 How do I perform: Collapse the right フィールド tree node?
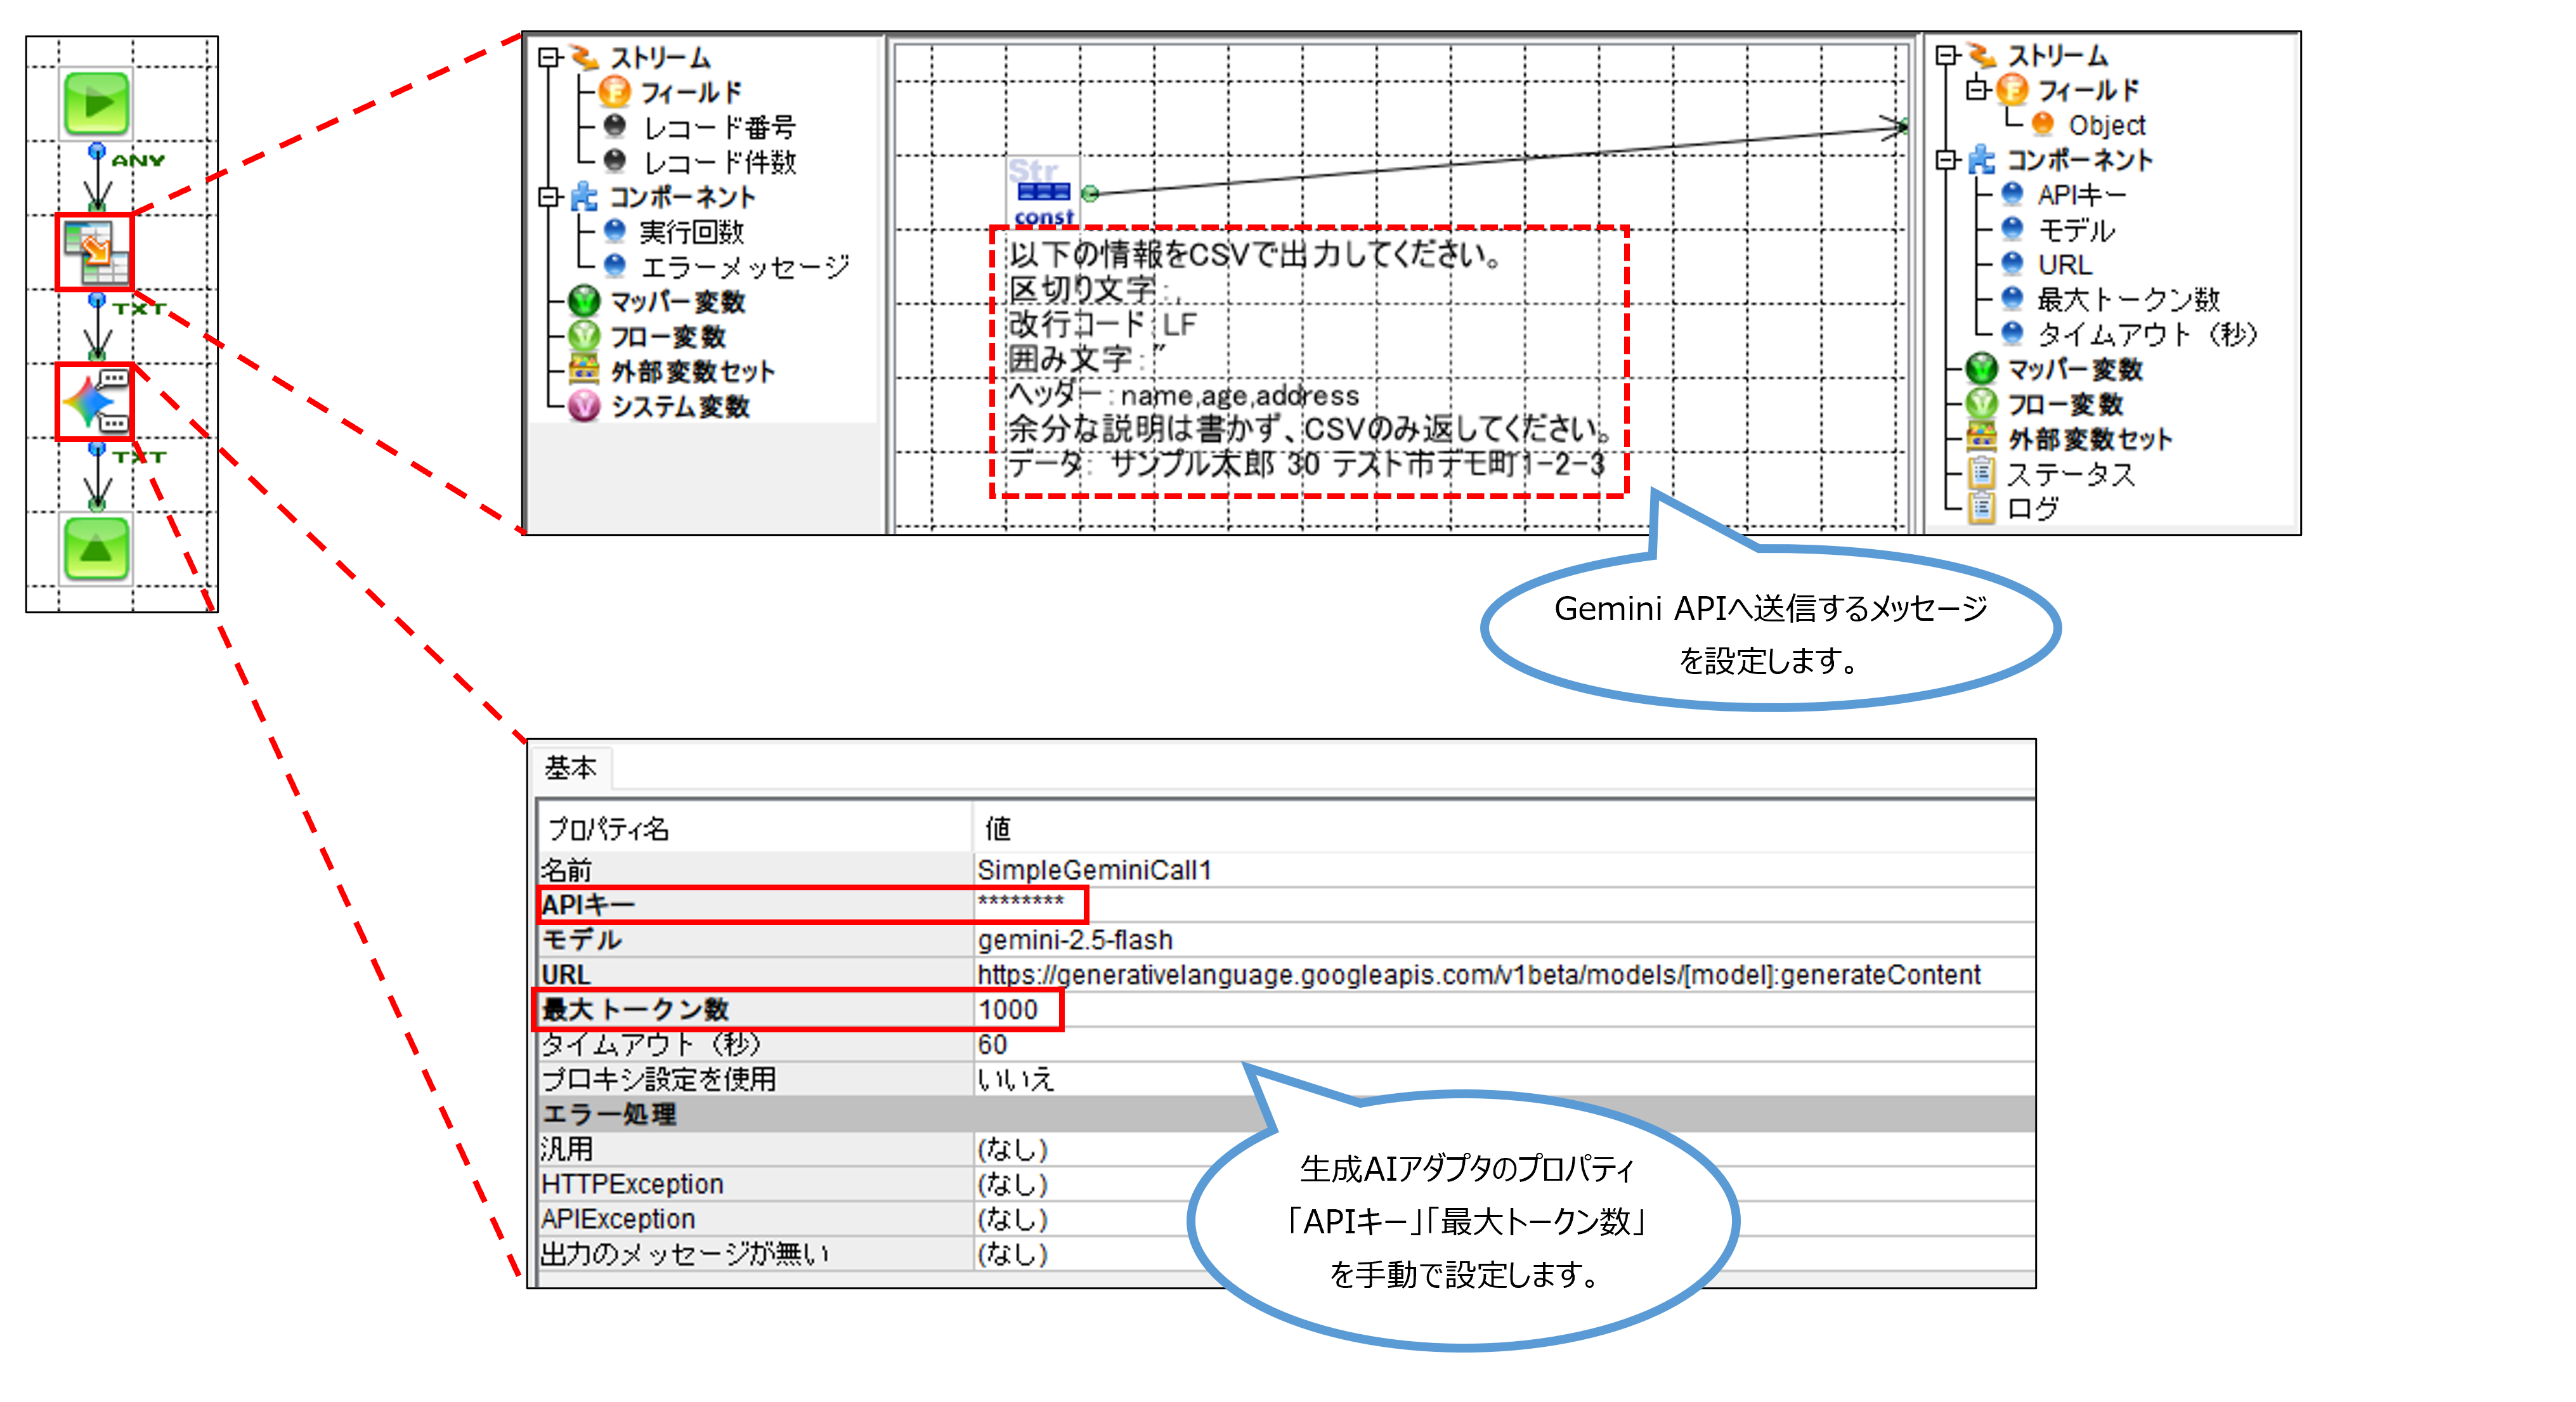(x=1976, y=90)
